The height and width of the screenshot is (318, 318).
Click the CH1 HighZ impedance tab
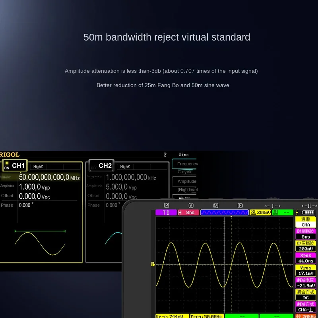point(38,167)
